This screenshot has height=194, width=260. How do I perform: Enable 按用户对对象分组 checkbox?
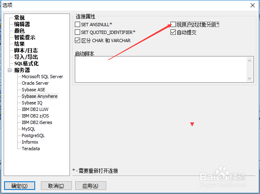point(173,25)
